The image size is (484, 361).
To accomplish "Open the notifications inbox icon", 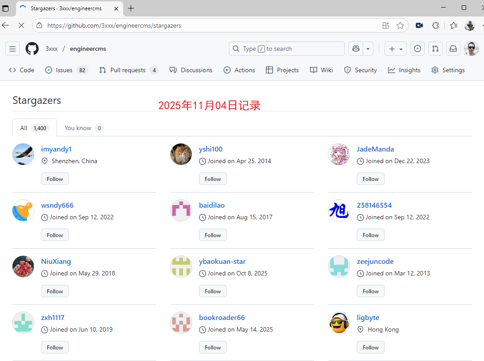I will point(453,49).
